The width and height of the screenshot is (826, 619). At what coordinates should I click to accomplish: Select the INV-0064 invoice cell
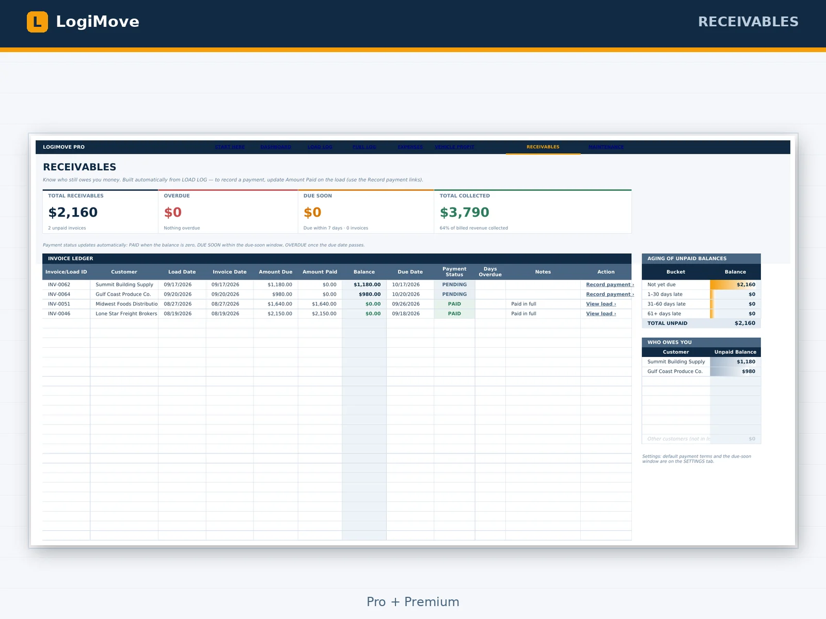point(66,295)
